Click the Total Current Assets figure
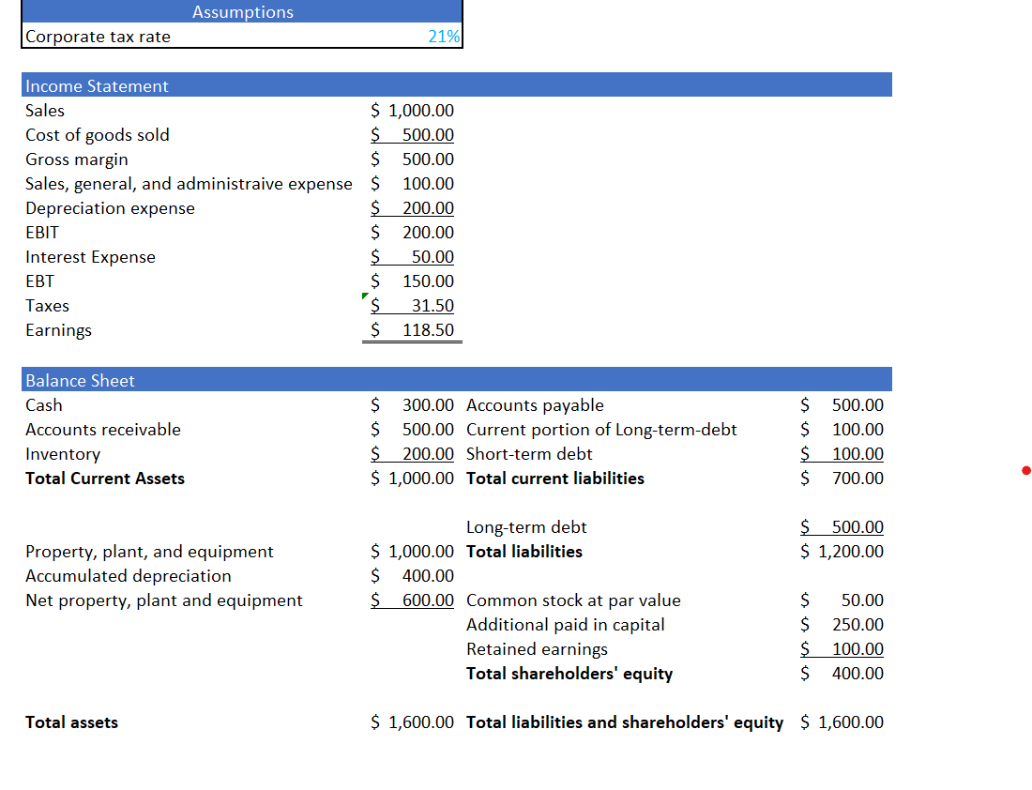This screenshot has height=790, width=1032. coord(413,478)
